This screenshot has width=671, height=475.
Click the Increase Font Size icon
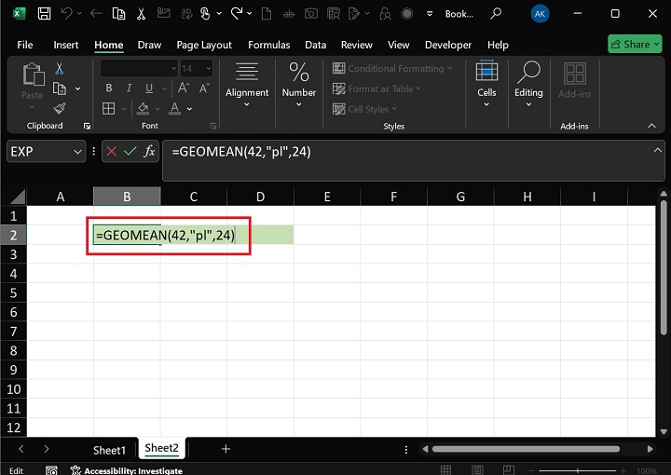[x=184, y=88]
